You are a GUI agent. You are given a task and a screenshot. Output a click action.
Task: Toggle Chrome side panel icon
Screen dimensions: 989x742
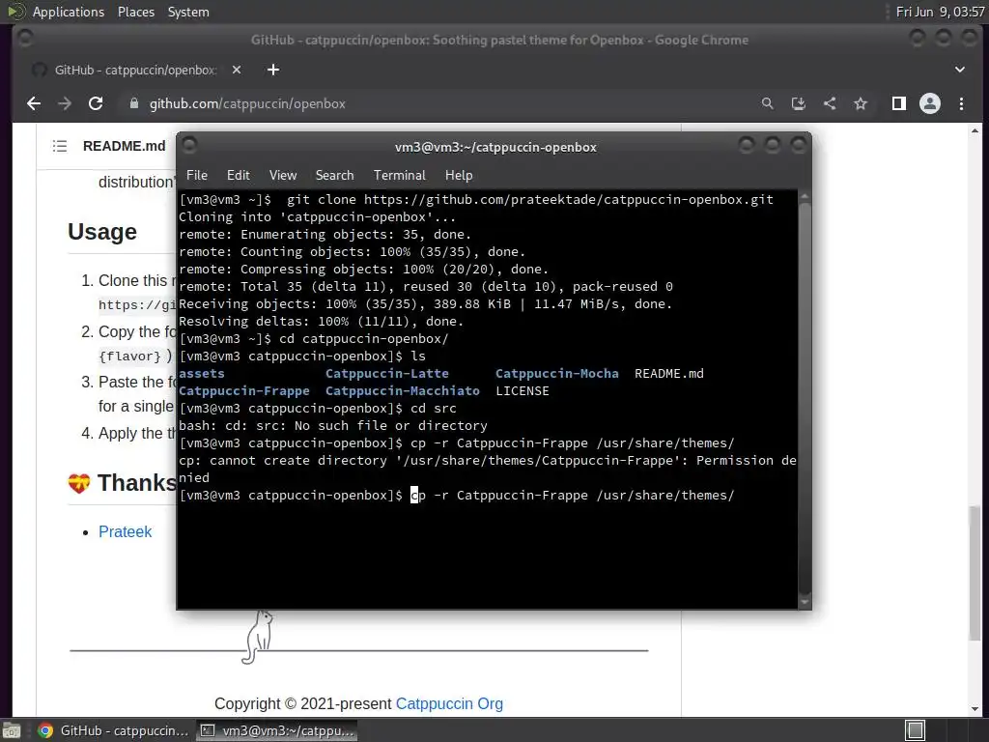point(899,103)
